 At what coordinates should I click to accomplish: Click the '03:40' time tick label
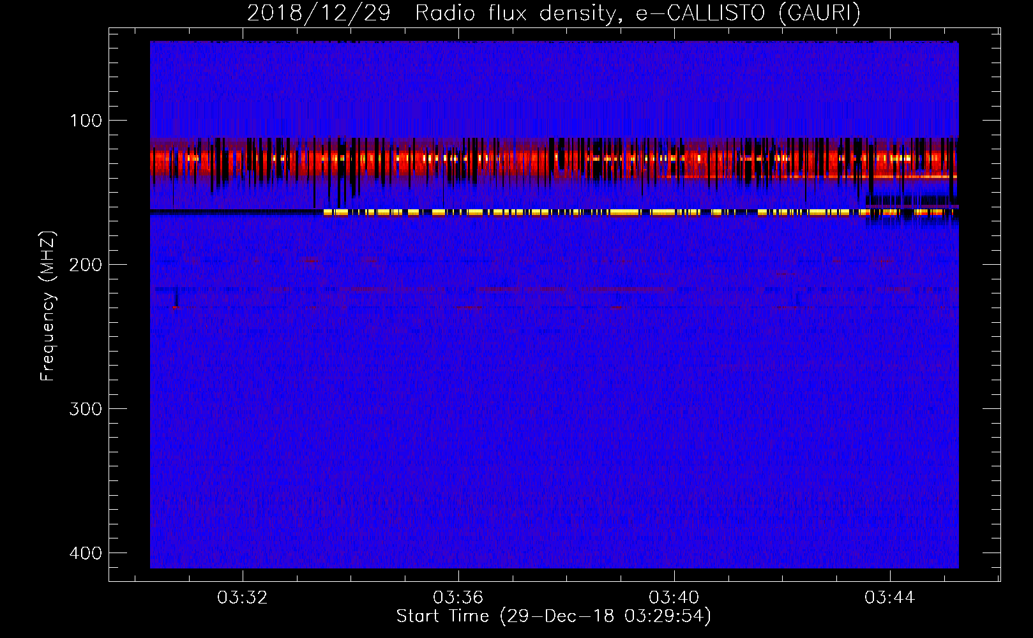[x=674, y=598]
